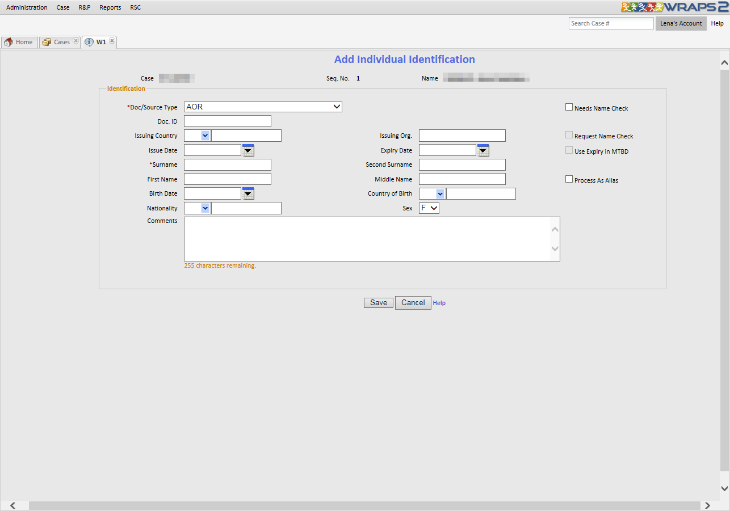This screenshot has height=511, width=730.
Task: Close the Cases tab
Action: point(75,41)
